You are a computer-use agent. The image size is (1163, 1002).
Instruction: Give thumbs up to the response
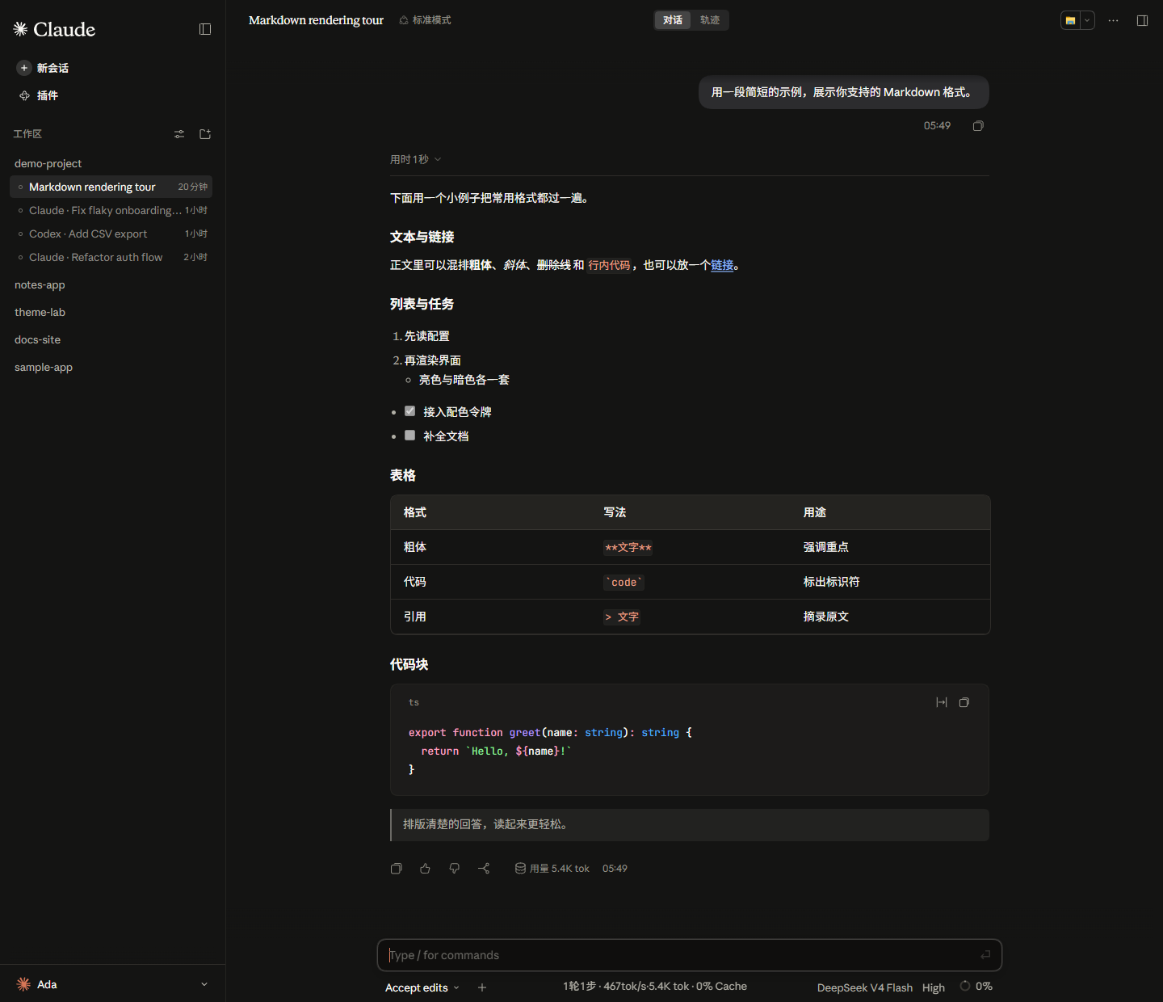click(426, 869)
